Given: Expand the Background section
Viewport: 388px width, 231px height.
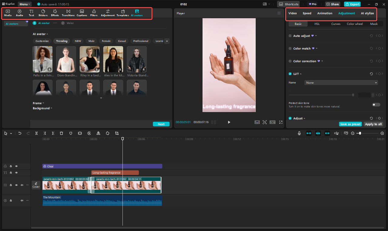Looking at the screenshot, I should pos(42,108).
